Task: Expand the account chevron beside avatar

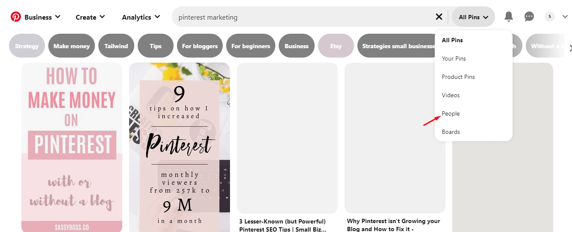Action: [565, 17]
